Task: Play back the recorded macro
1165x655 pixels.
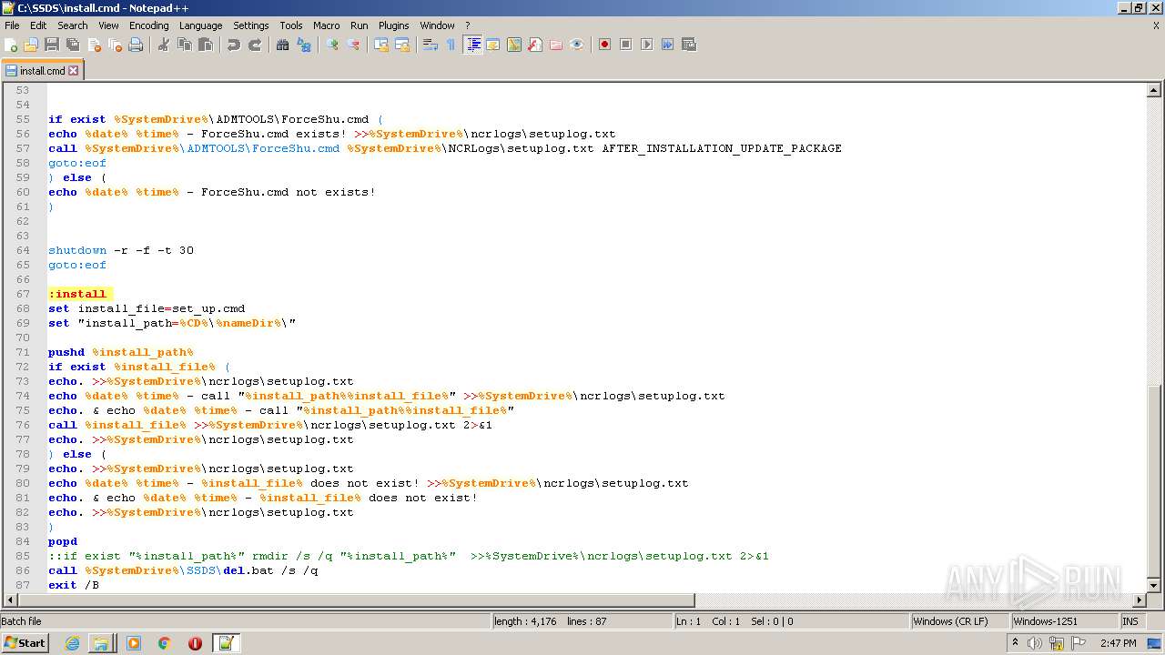Action: (646, 45)
